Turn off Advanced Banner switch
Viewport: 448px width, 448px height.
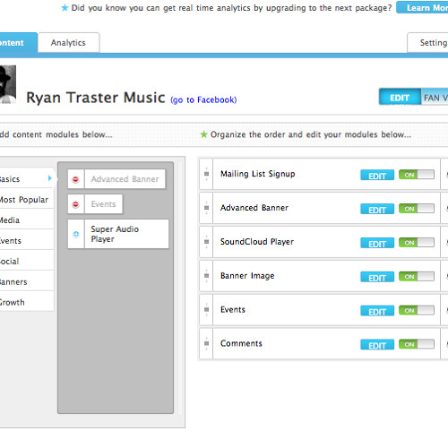(x=417, y=209)
